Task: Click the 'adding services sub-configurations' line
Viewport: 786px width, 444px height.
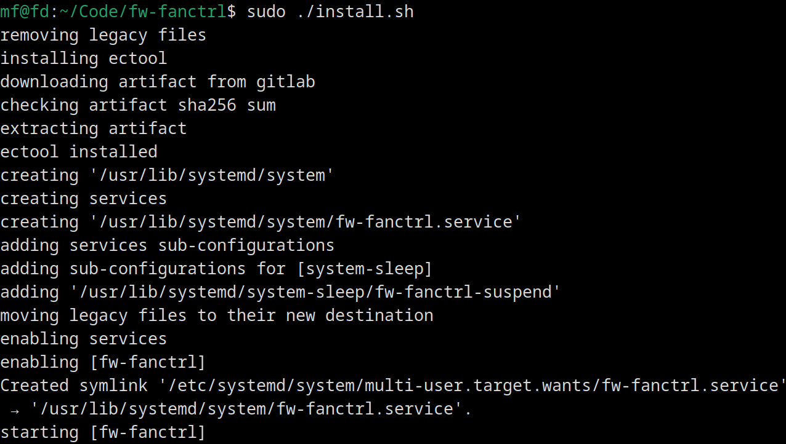Action: (167, 245)
